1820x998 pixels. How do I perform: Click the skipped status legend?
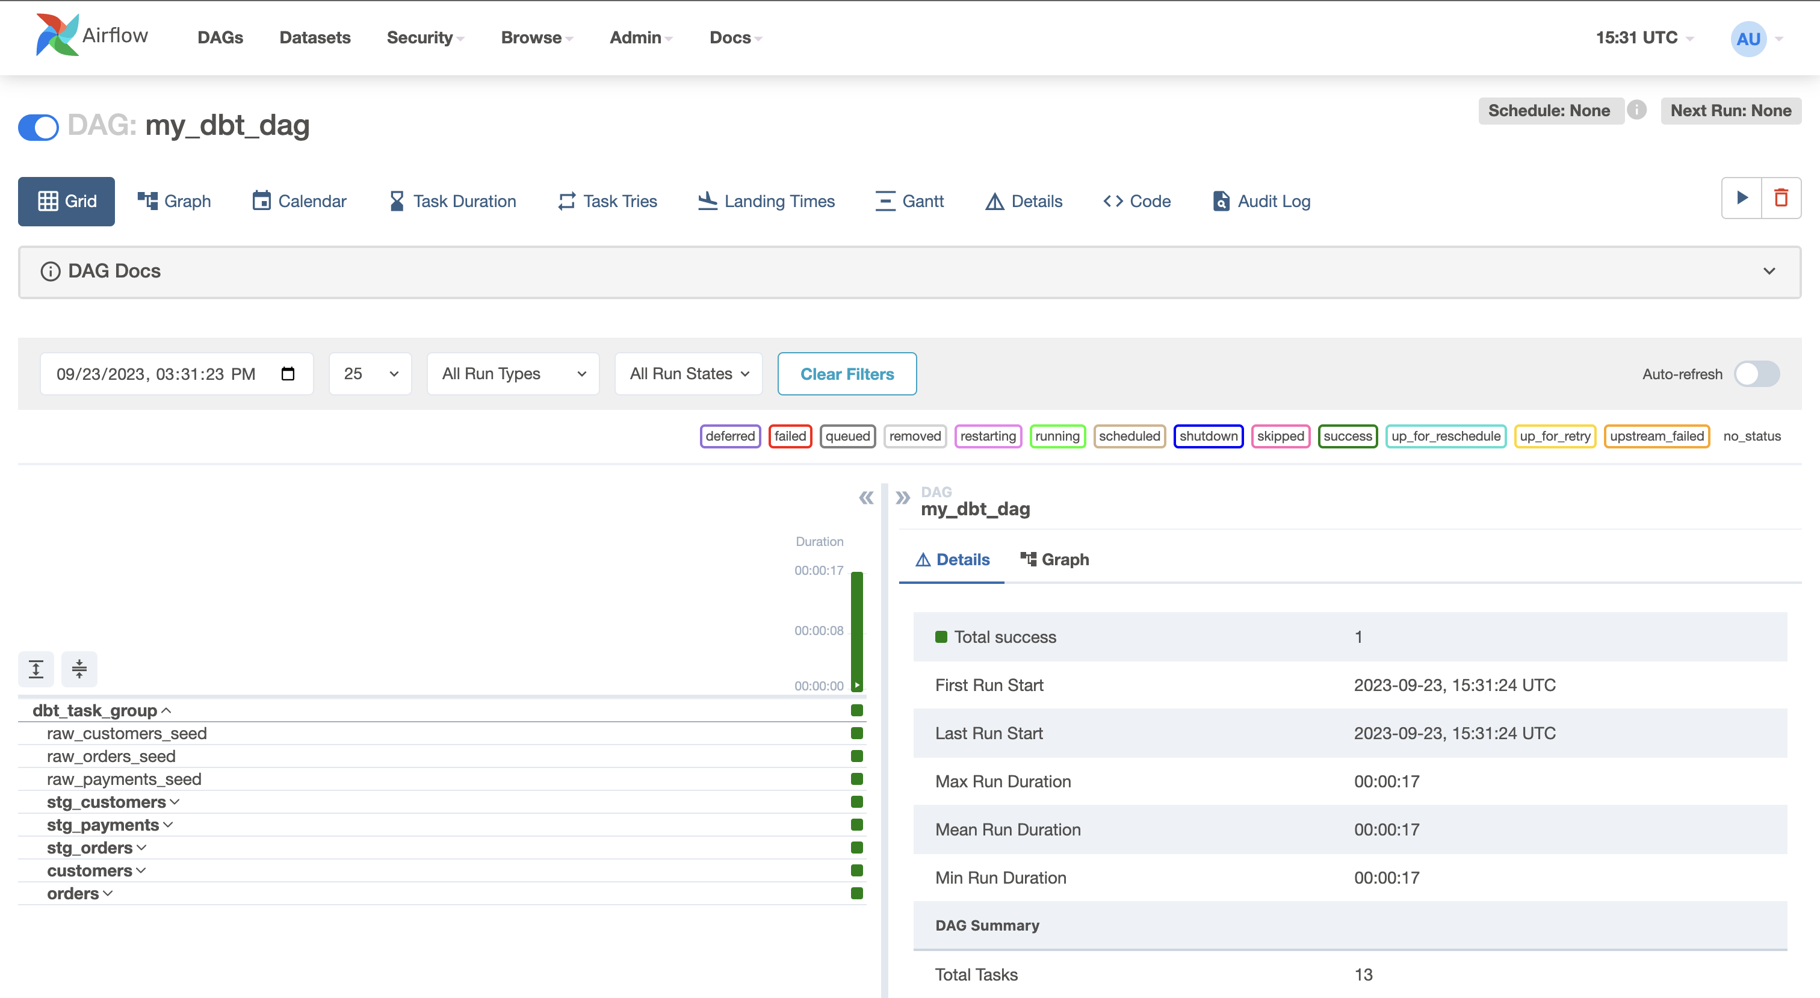1280,435
